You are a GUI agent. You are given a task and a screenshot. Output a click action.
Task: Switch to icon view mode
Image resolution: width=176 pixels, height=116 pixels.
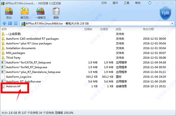point(10,23)
